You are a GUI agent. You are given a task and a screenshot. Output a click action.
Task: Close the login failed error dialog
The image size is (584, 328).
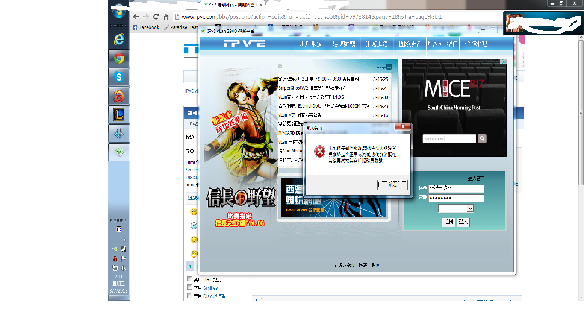pyautogui.click(x=403, y=127)
